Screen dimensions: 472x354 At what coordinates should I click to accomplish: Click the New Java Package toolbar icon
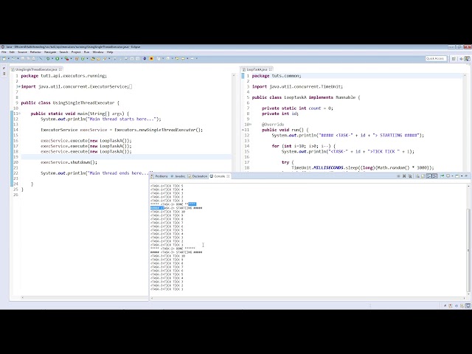(77, 59)
